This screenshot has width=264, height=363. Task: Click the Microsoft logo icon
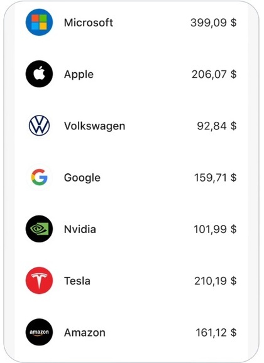click(39, 23)
